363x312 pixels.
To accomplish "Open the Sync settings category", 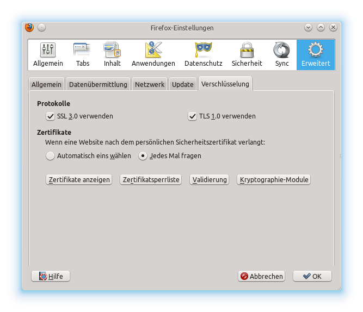I will (282, 55).
